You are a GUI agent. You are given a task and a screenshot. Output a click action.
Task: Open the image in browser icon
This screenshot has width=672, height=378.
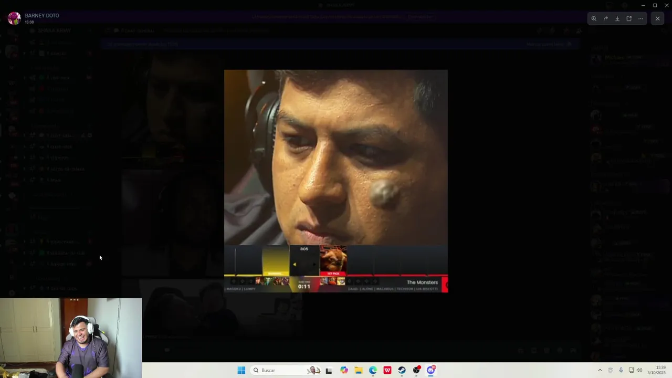click(629, 18)
